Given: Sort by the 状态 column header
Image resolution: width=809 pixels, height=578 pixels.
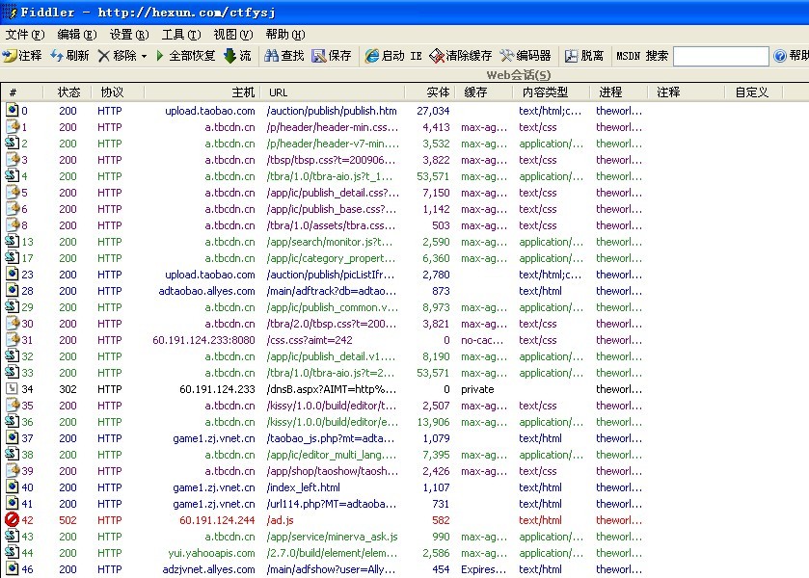Looking at the screenshot, I should point(68,92).
